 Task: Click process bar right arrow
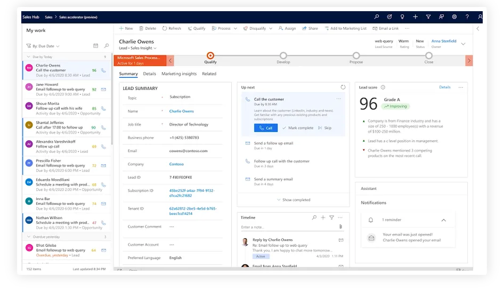coord(469,60)
